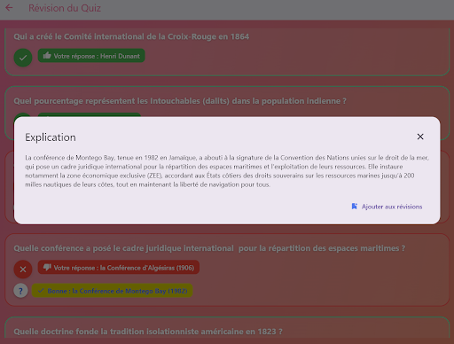The height and width of the screenshot is (344, 454).
Task: Click the Ajouter aux révisions link
Action: pyautogui.click(x=387, y=207)
